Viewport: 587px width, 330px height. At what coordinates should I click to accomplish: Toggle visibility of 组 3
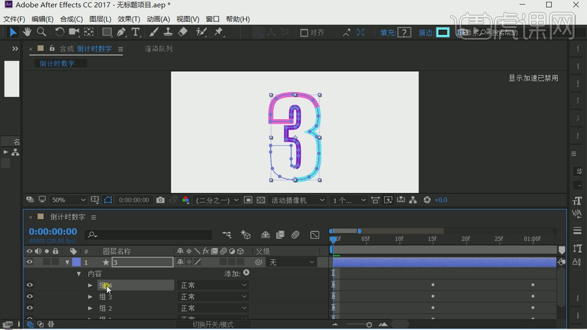[30, 297]
